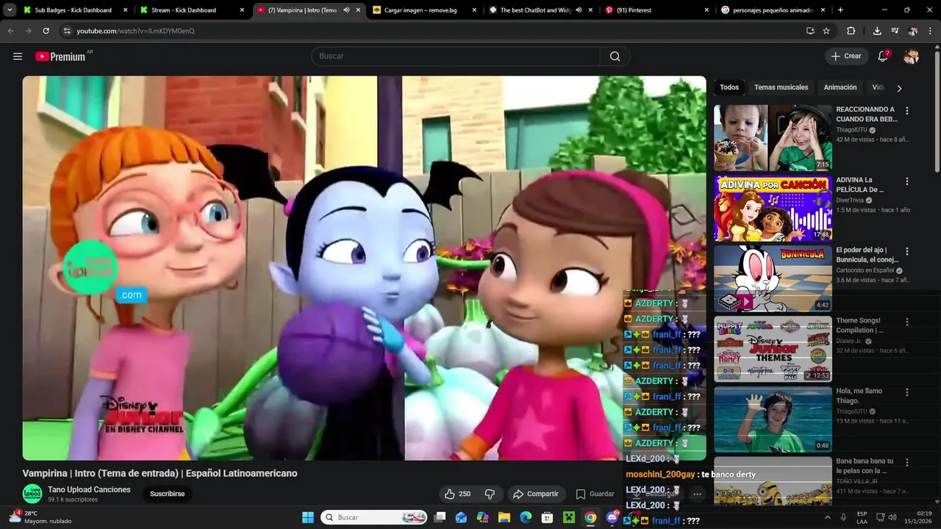The image size is (941, 529).
Task: Open options for Bana bana bana video
Action: [x=907, y=463]
